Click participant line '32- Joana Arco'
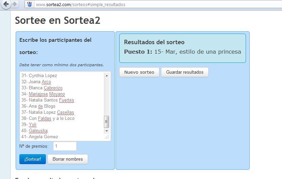Image resolution: width=282 pixels, height=179 pixels. click(x=36, y=82)
